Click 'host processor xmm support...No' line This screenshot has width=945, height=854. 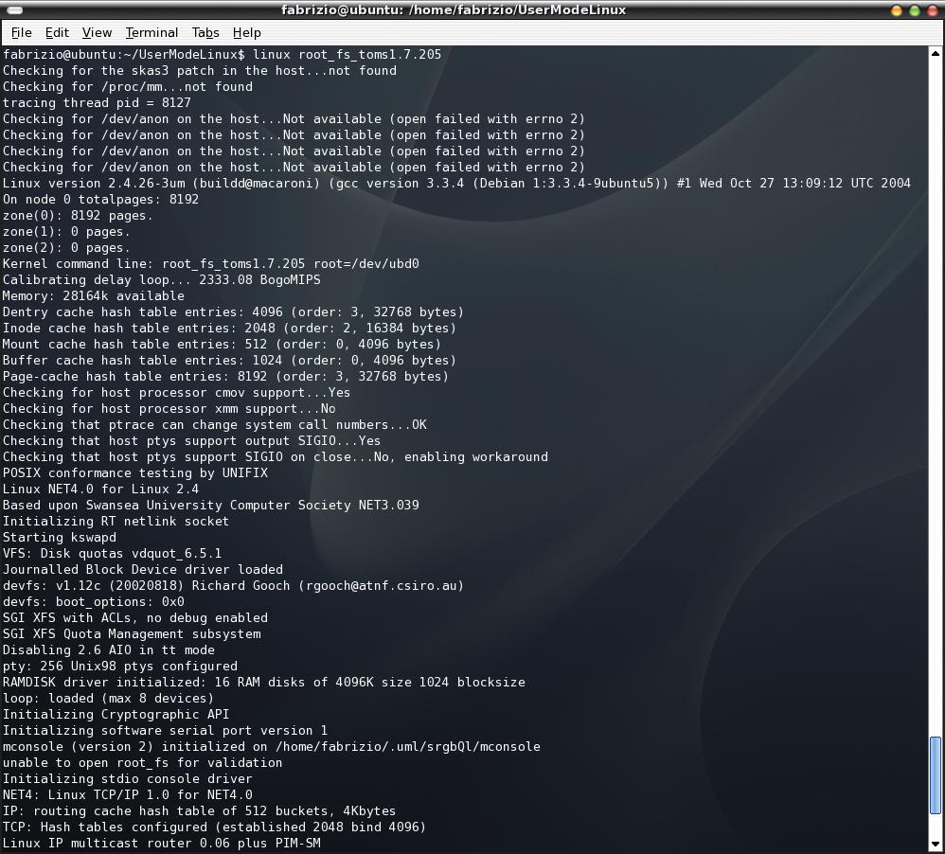169,409
